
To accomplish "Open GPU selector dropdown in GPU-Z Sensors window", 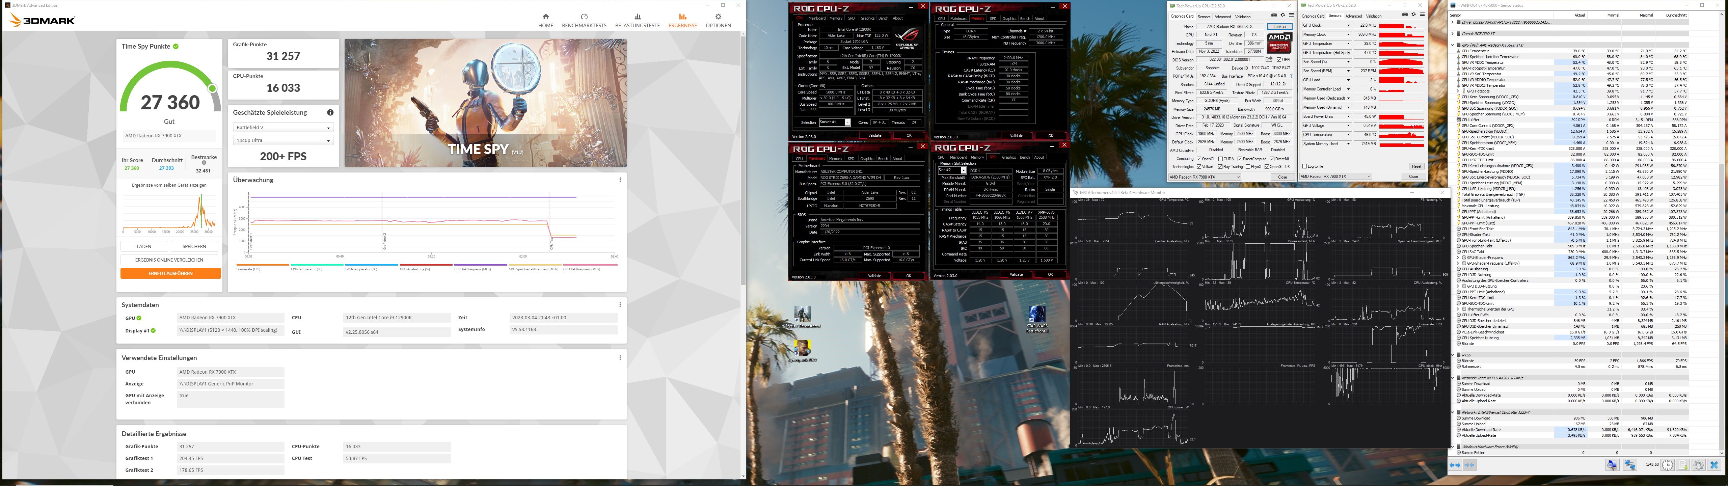I will point(1336,177).
